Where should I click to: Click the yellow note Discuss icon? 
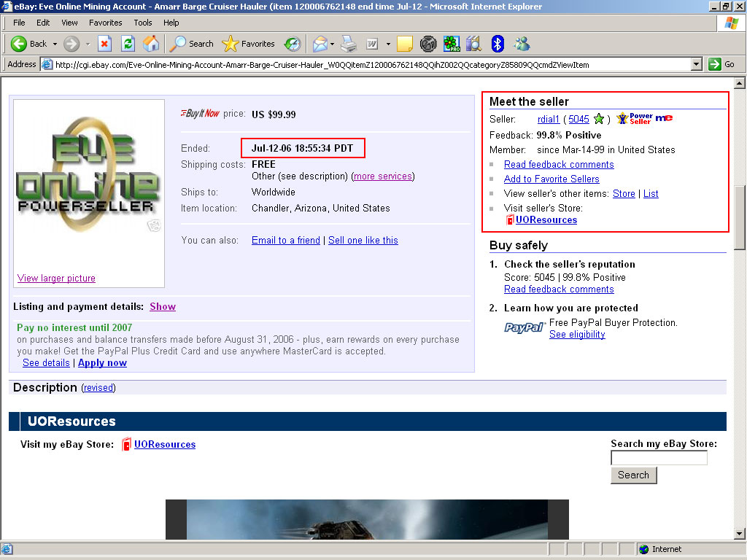[x=404, y=44]
